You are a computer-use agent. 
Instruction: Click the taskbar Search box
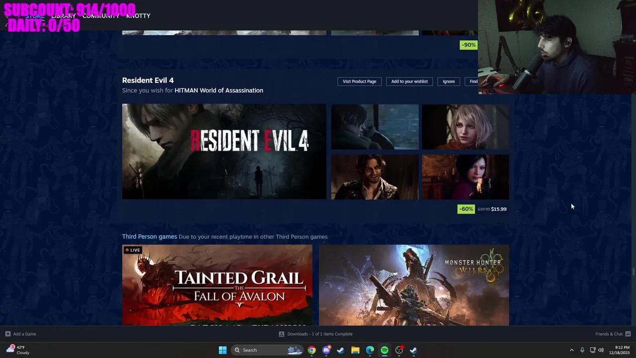267,350
